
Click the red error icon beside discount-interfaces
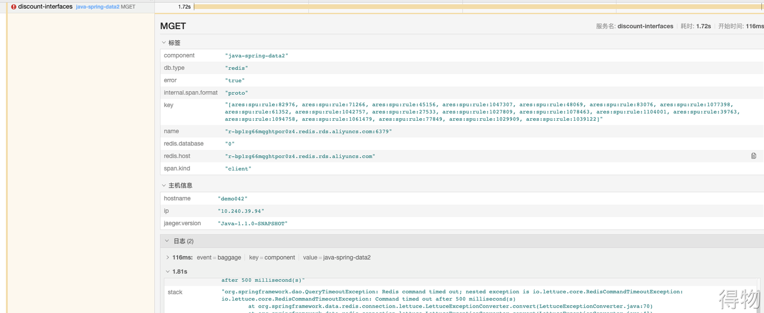(x=14, y=7)
